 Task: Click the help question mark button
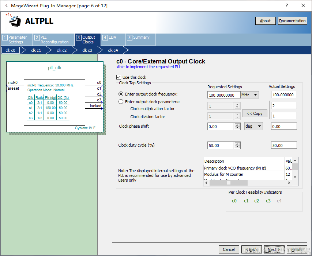pyautogui.click(x=286, y=5)
